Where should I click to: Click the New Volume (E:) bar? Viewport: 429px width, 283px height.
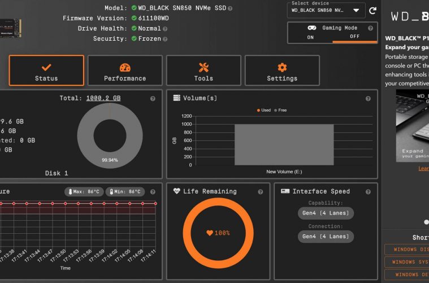click(x=284, y=145)
